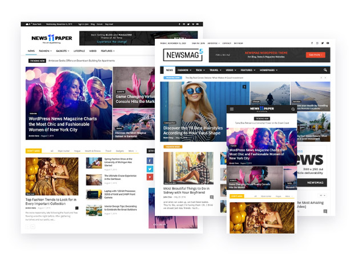
Task: Open 'Most Beautiful Things to Do in Sidney' article
Action: (x=186, y=191)
